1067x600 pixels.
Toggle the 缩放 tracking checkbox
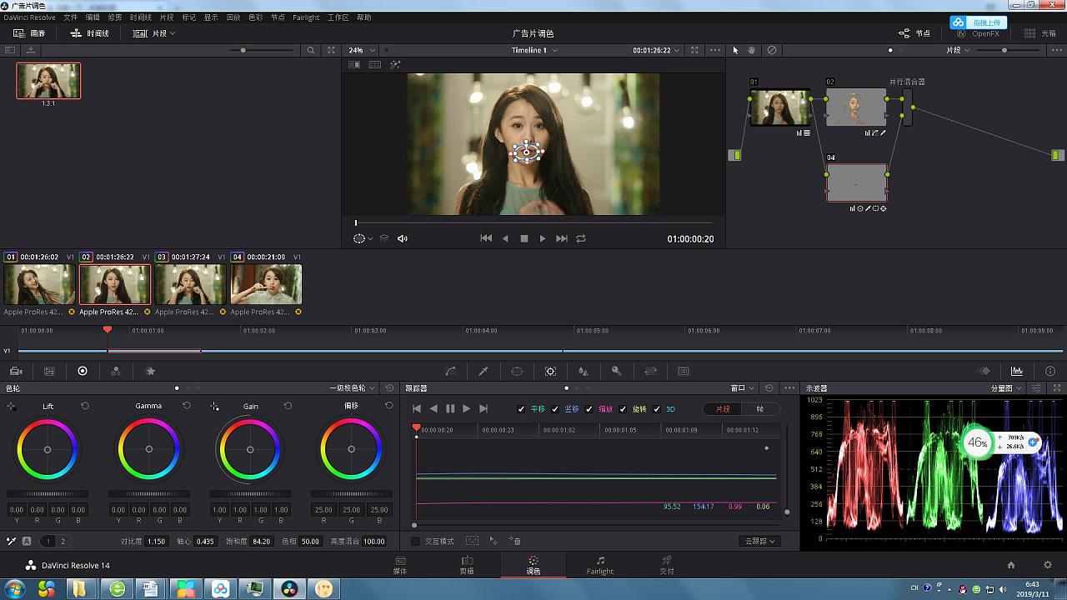(589, 409)
